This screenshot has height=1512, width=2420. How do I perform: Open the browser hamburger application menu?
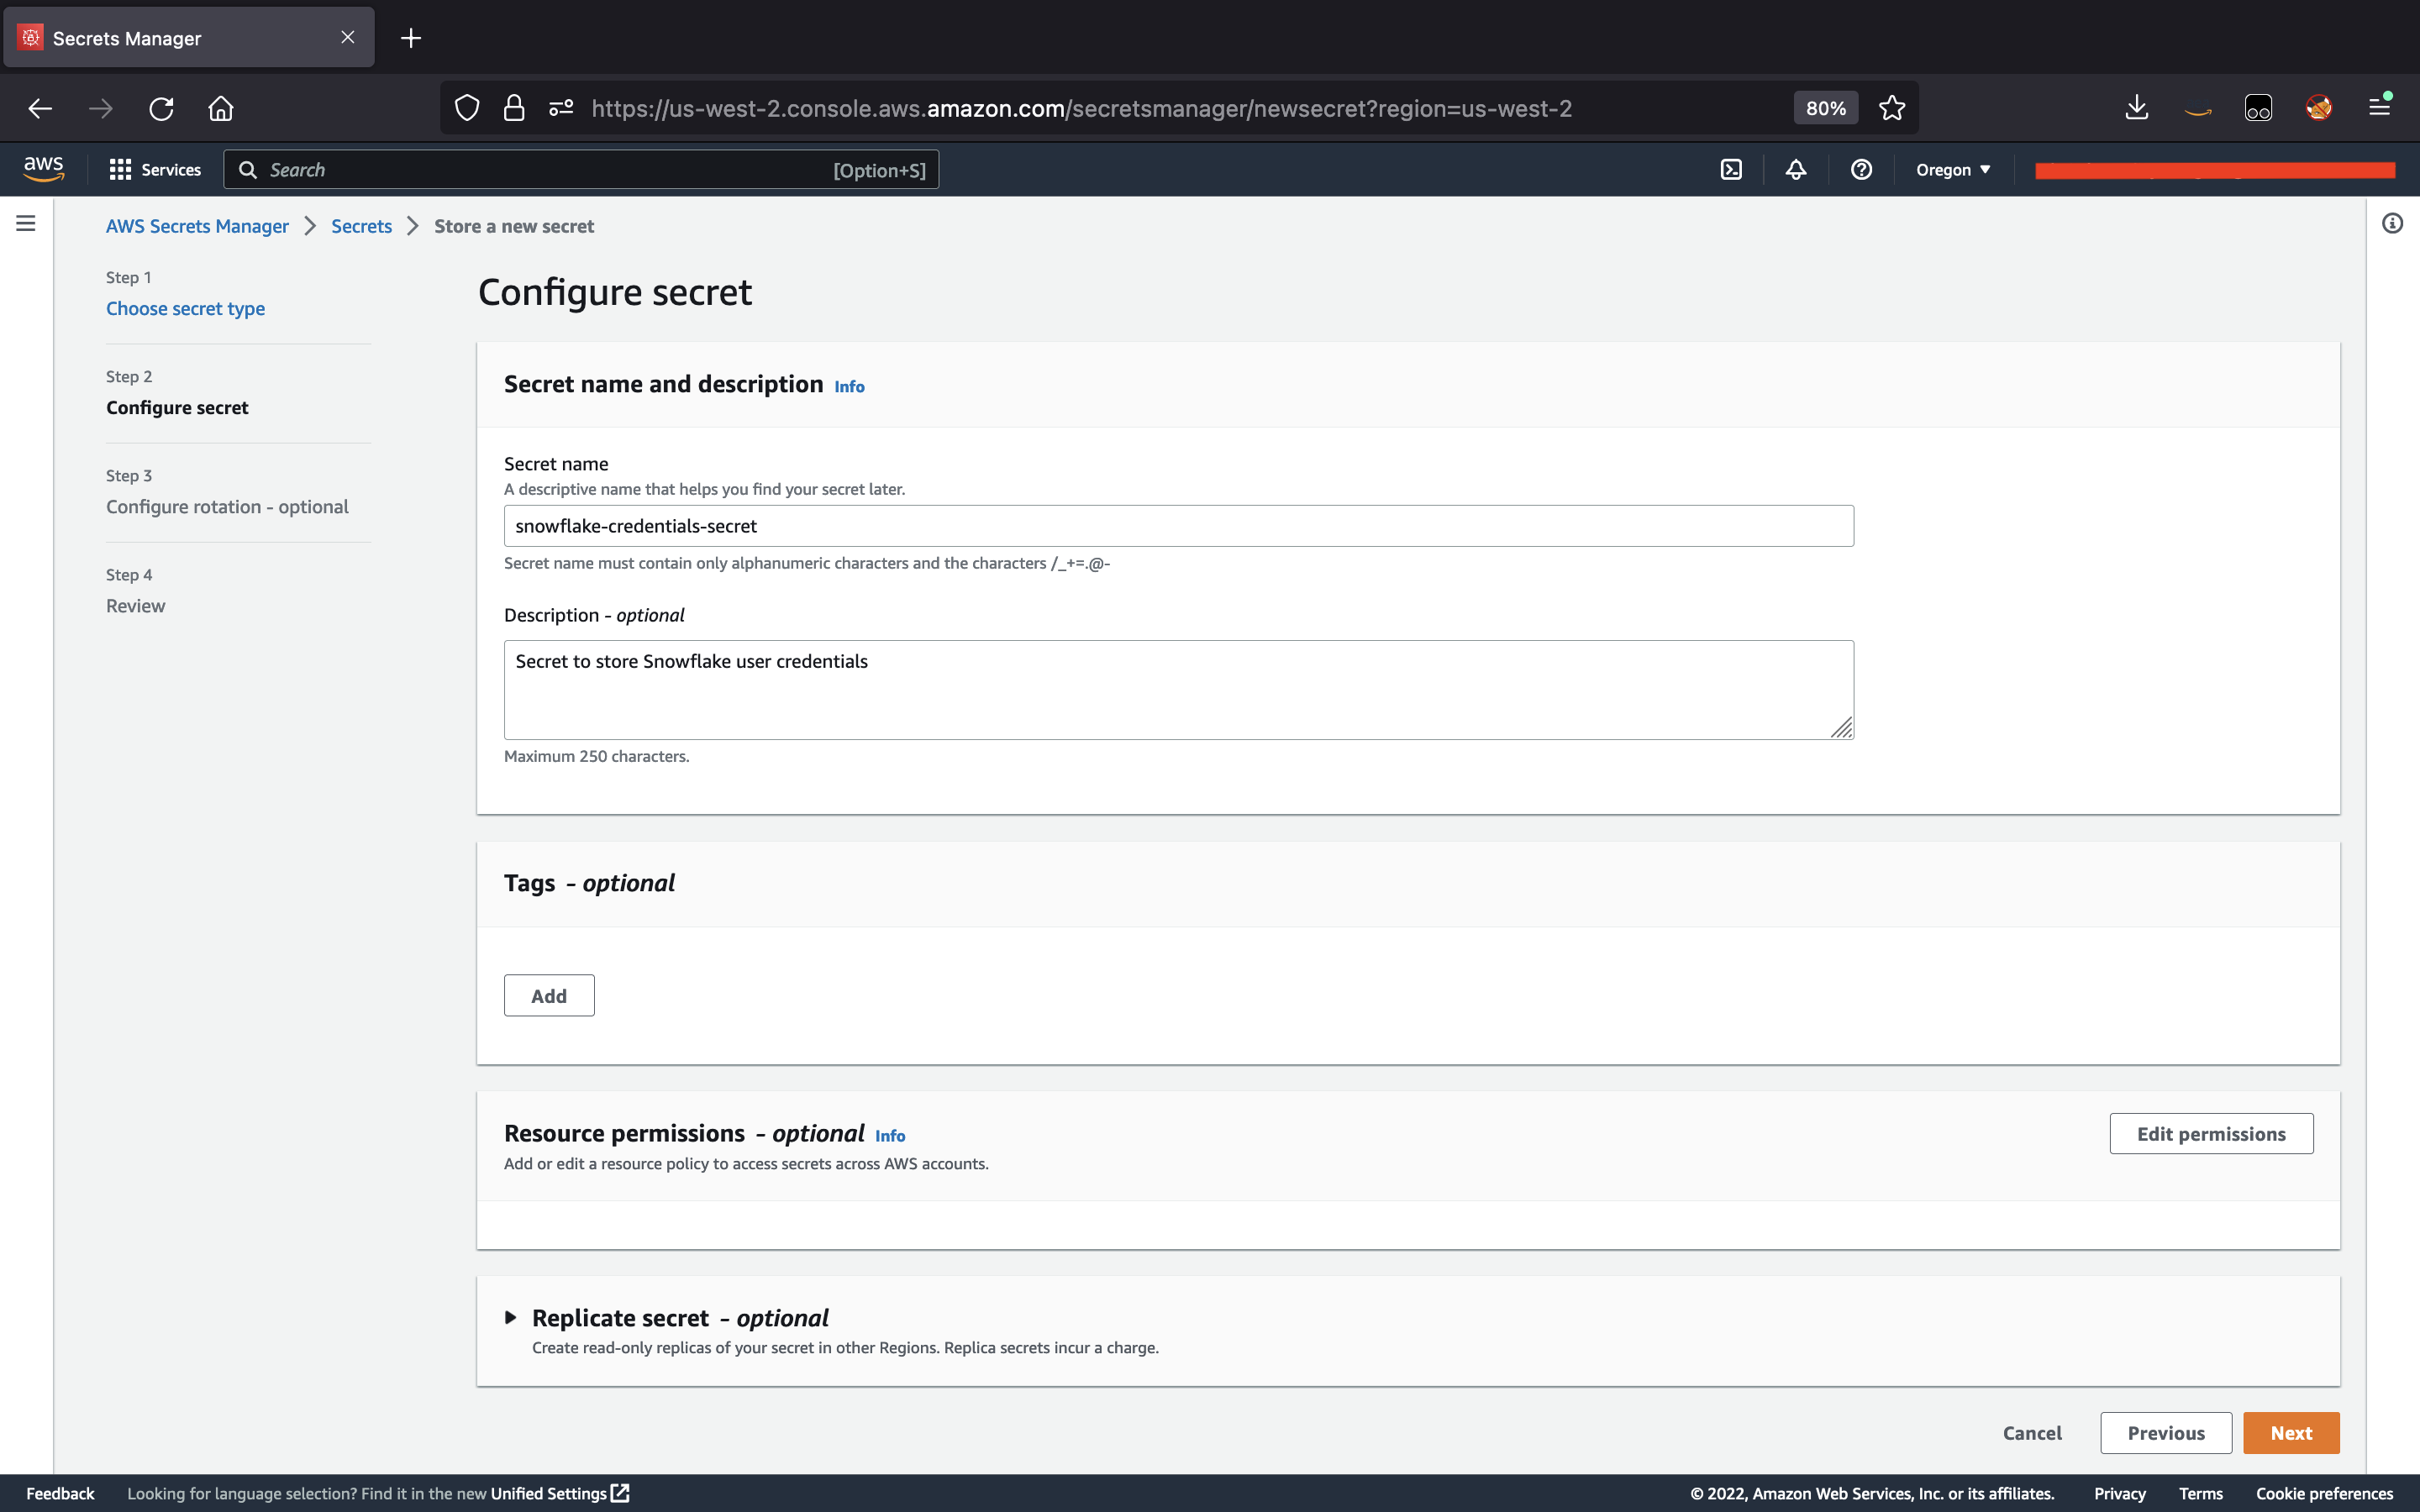[x=2380, y=106]
